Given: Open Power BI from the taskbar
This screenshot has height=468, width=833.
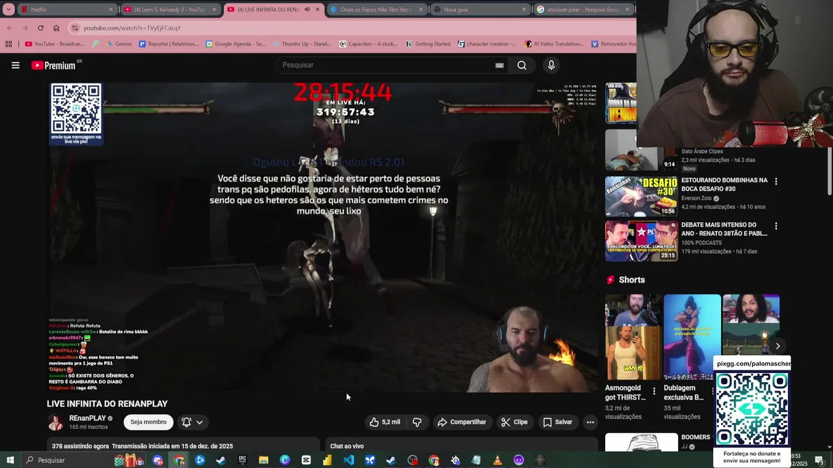Looking at the screenshot, I should (x=327, y=460).
